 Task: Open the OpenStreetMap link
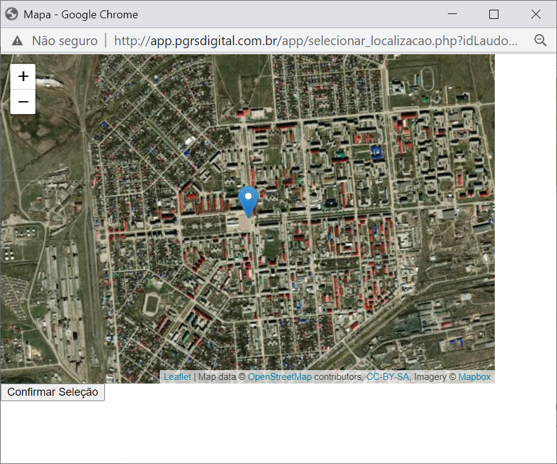click(279, 377)
